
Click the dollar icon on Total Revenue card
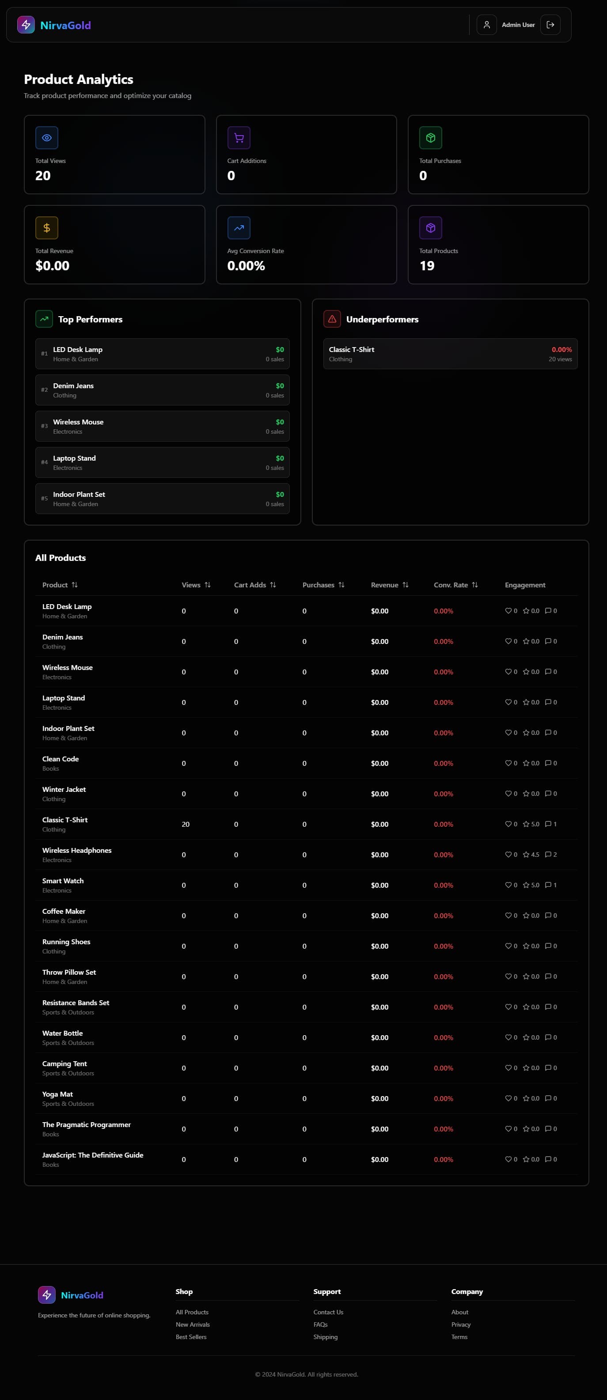[47, 228]
